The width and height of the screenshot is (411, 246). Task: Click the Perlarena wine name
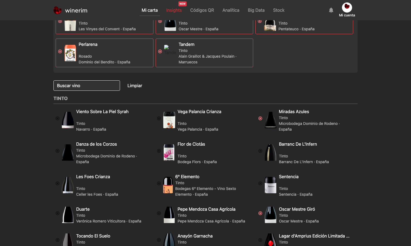[x=88, y=44]
